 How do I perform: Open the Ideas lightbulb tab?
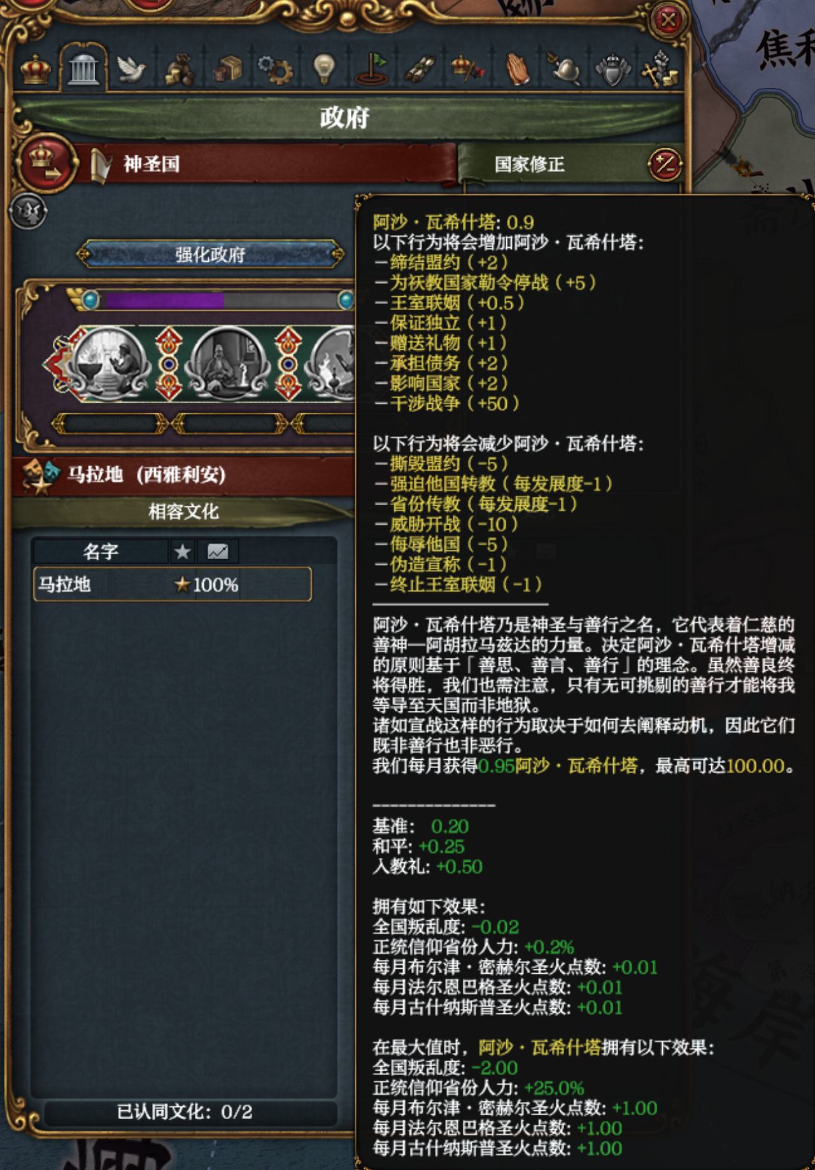point(324,69)
